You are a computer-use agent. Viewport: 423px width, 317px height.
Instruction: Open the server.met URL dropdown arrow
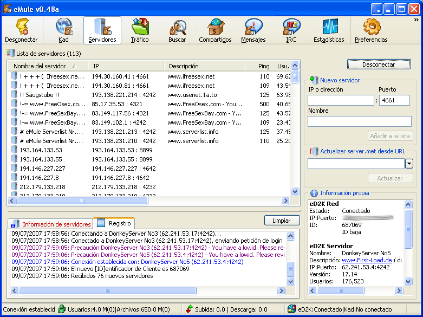coord(409,164)
